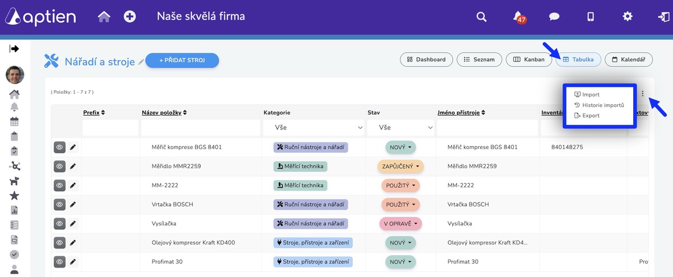The height and width of the screenshot is (277, 673).
Task: Edit Vrtačka BOSCH row with pencil icon
Action: pos(73,204)
